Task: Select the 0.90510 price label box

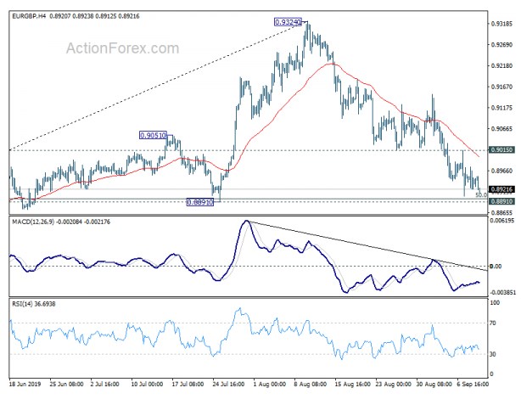Action: (154, 135)
